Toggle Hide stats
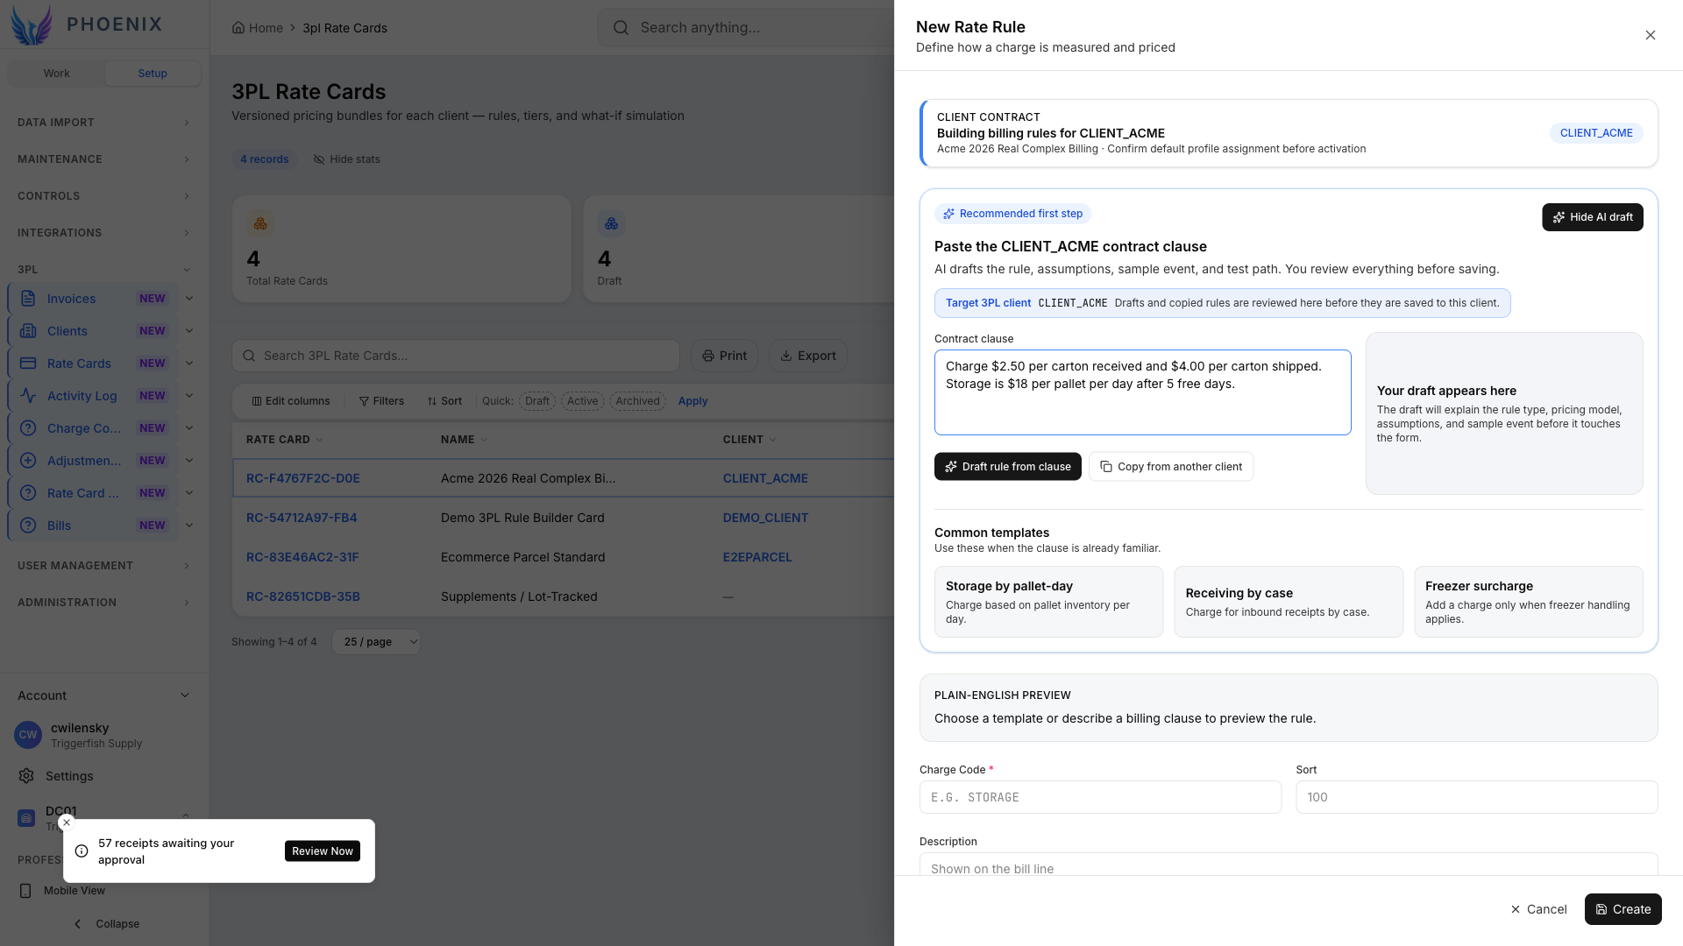 click(x=347, y=159)
